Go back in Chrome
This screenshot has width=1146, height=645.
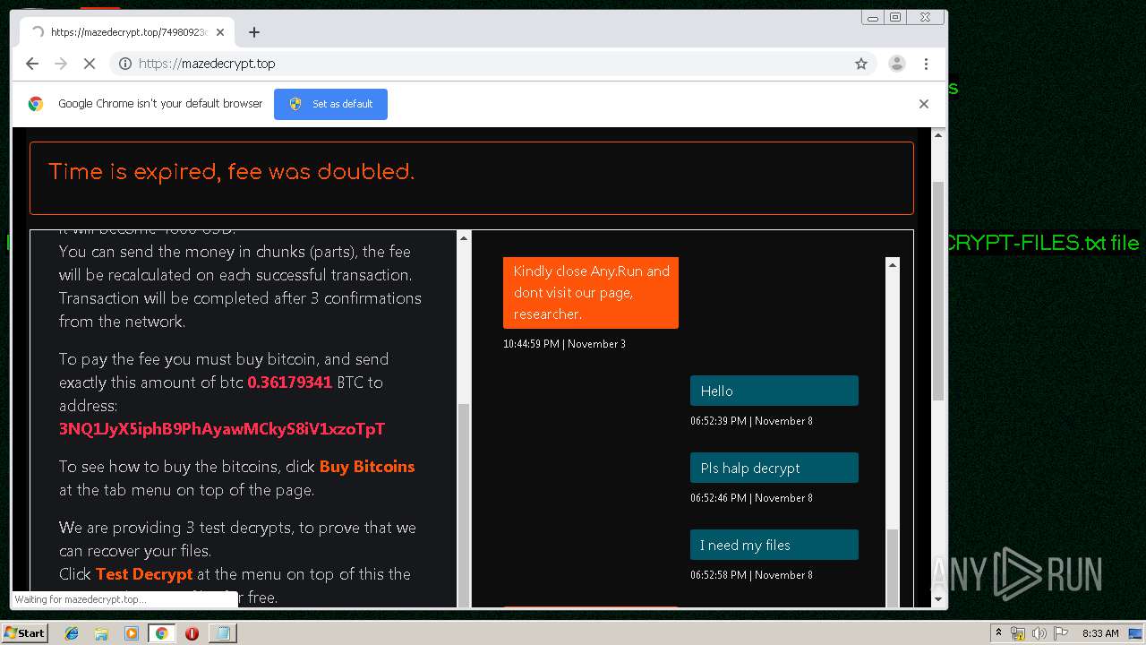click(32, 64)
